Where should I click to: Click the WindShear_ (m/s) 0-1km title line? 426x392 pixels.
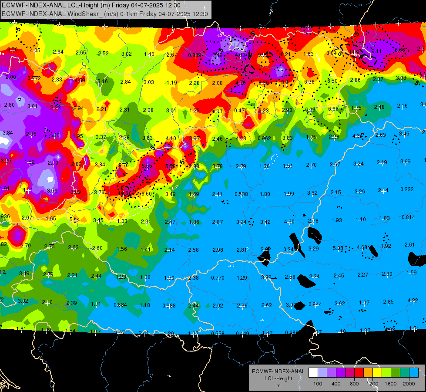[105, 14]
